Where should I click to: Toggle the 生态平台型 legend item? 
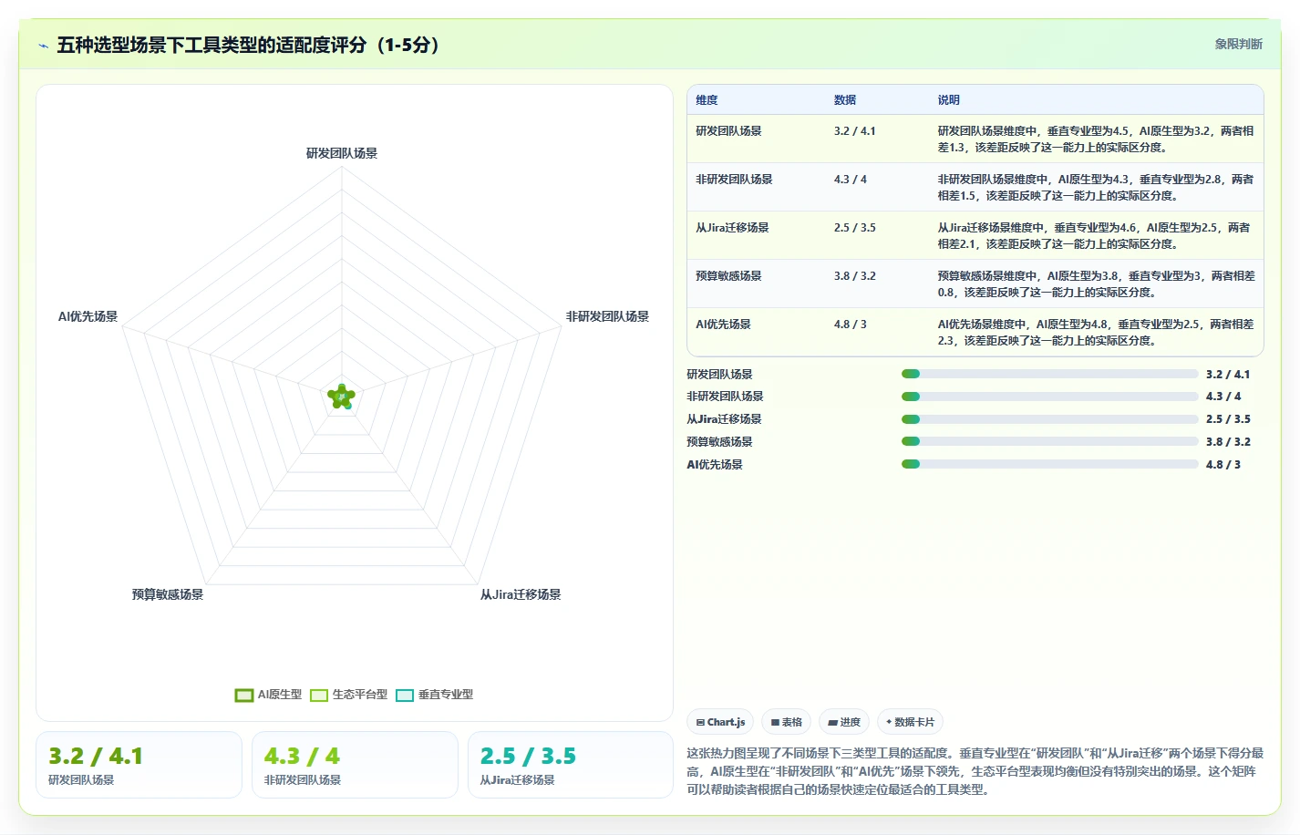(x=348, y=695)
